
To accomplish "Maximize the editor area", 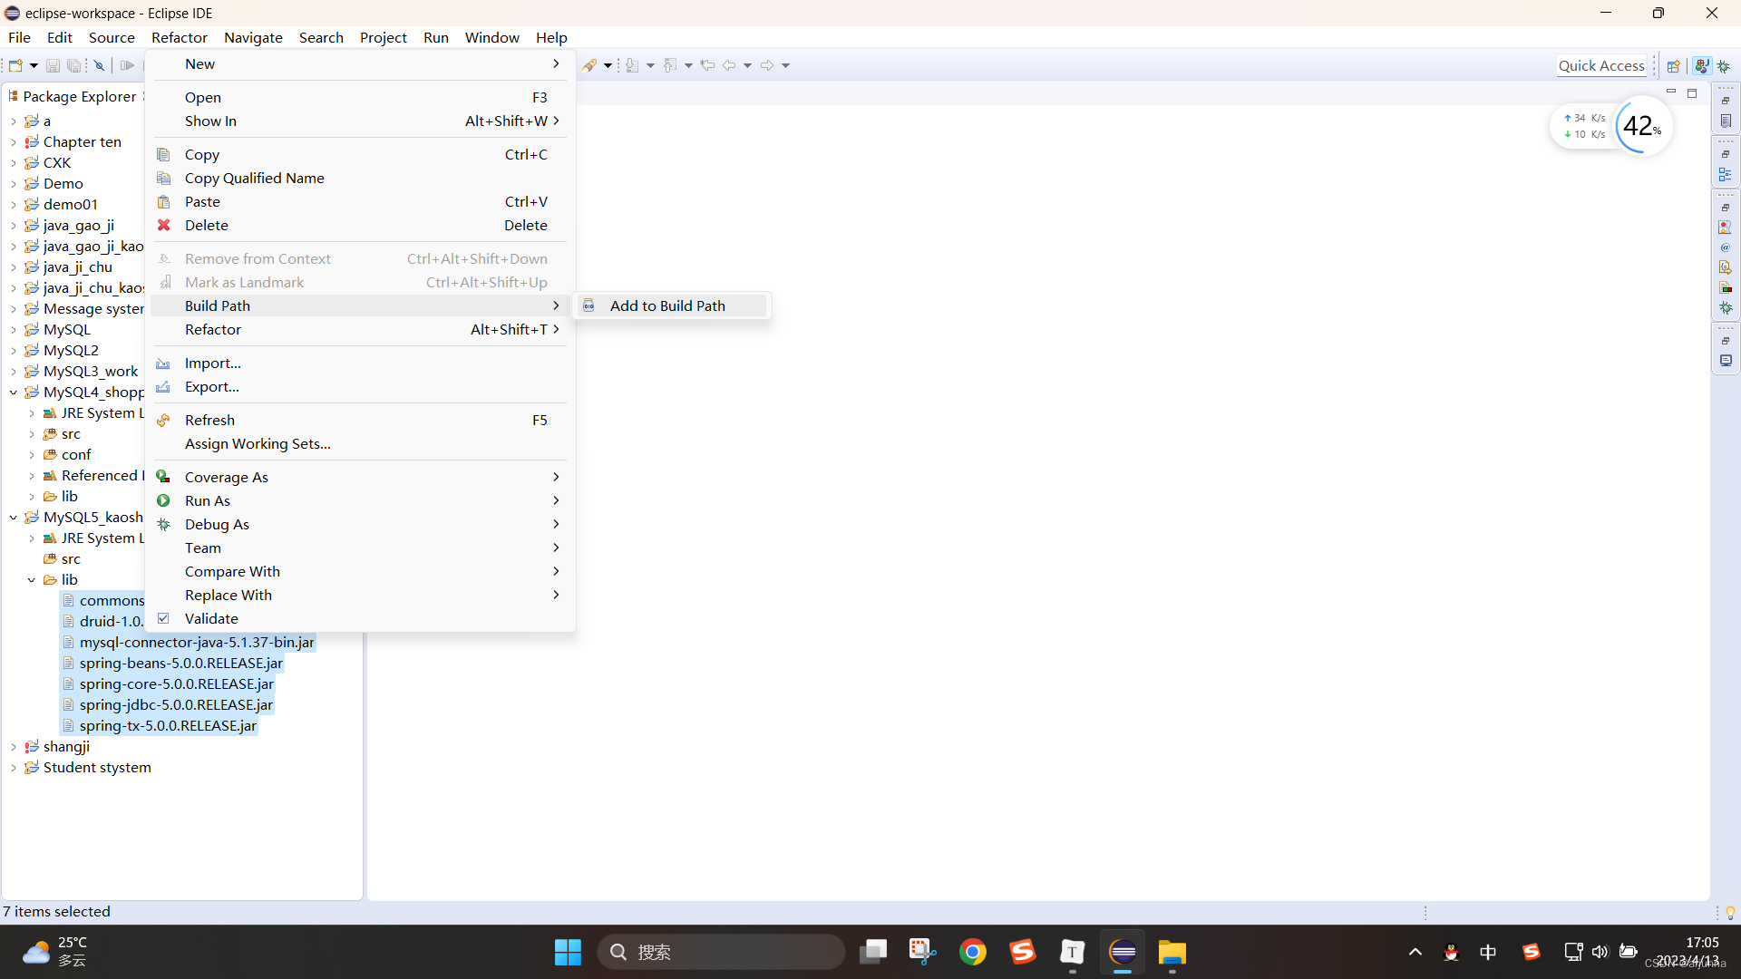I will click(1692, 93).
